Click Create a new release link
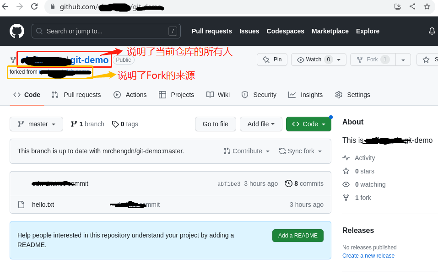This screenshot has width=438, height=275. coord(368,256)
